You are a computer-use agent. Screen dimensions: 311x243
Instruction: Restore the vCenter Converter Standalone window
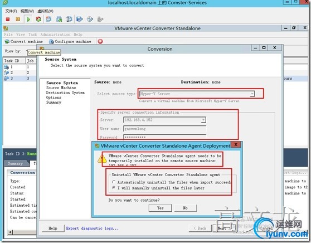[x=294, y=28]
